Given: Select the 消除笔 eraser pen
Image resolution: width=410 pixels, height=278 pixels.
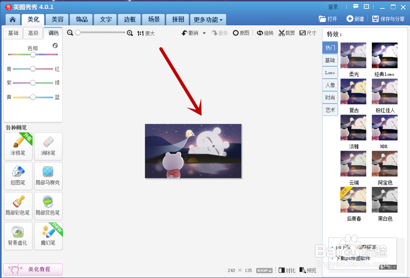Looking at the screenshot, I should (x=48, y=146).
